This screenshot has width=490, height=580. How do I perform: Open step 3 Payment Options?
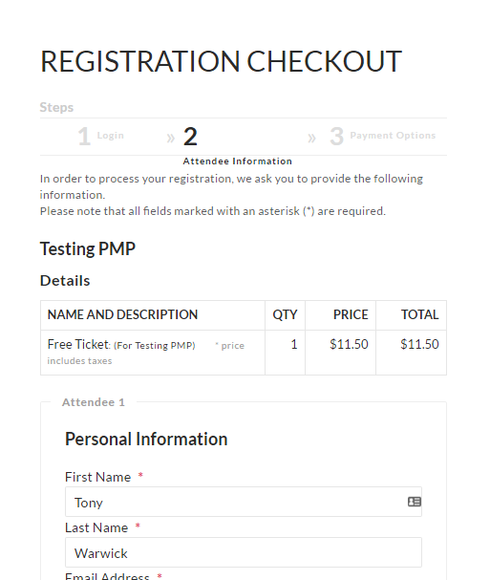click(383, 136)
